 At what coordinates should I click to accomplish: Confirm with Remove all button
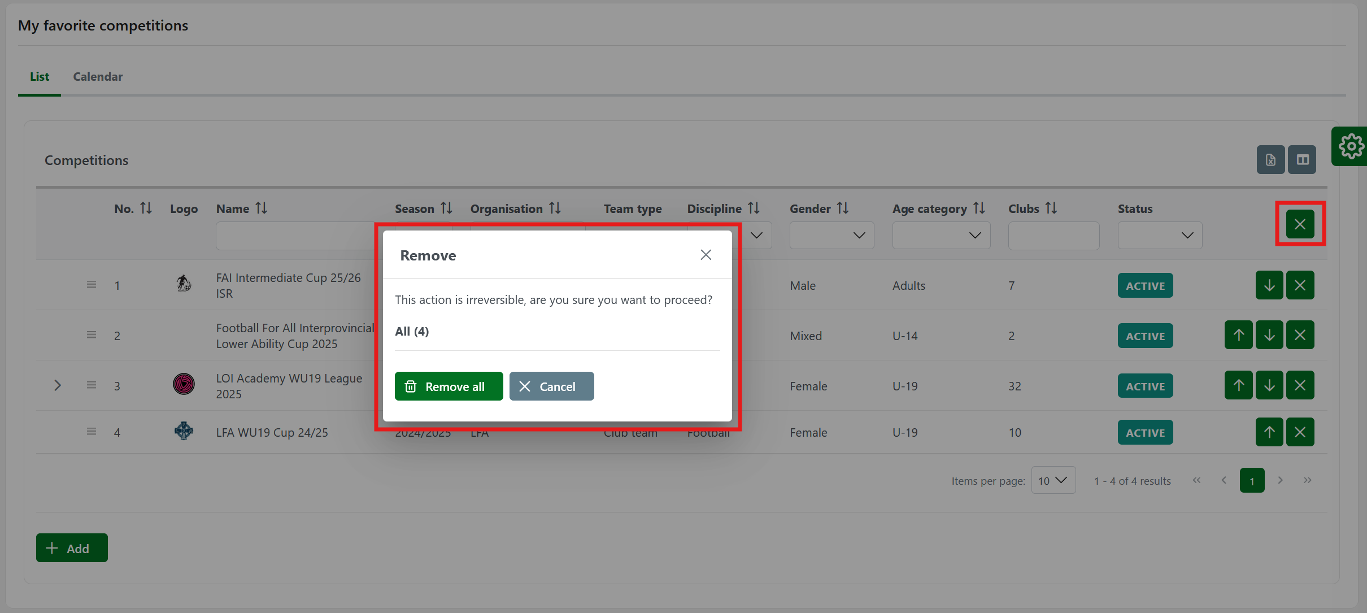tap(449, 386)
